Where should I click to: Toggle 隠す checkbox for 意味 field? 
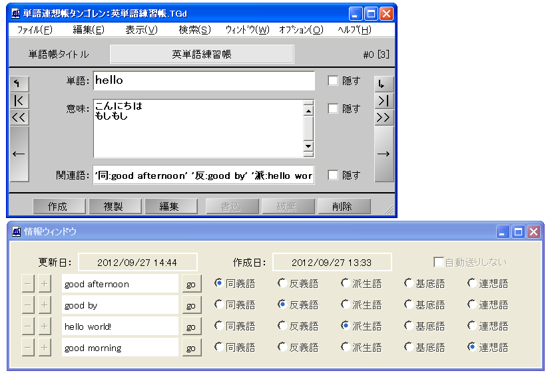(x=333, y=108)
